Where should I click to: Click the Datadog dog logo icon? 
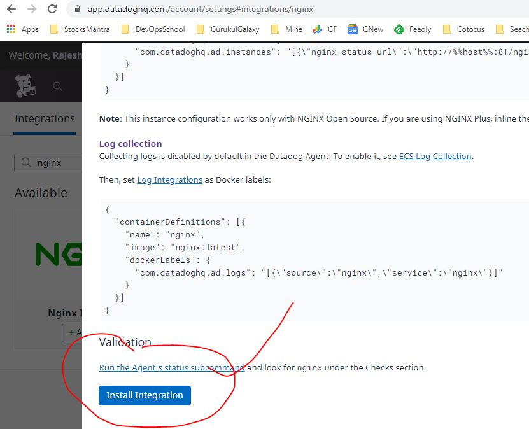tap(25, 86)
